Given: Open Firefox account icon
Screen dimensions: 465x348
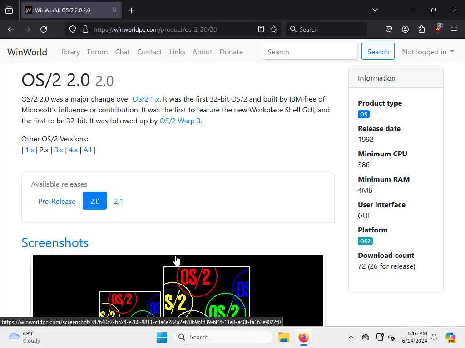Looking at the screenshot, I should pyautogui.click(x=405, y=29).
